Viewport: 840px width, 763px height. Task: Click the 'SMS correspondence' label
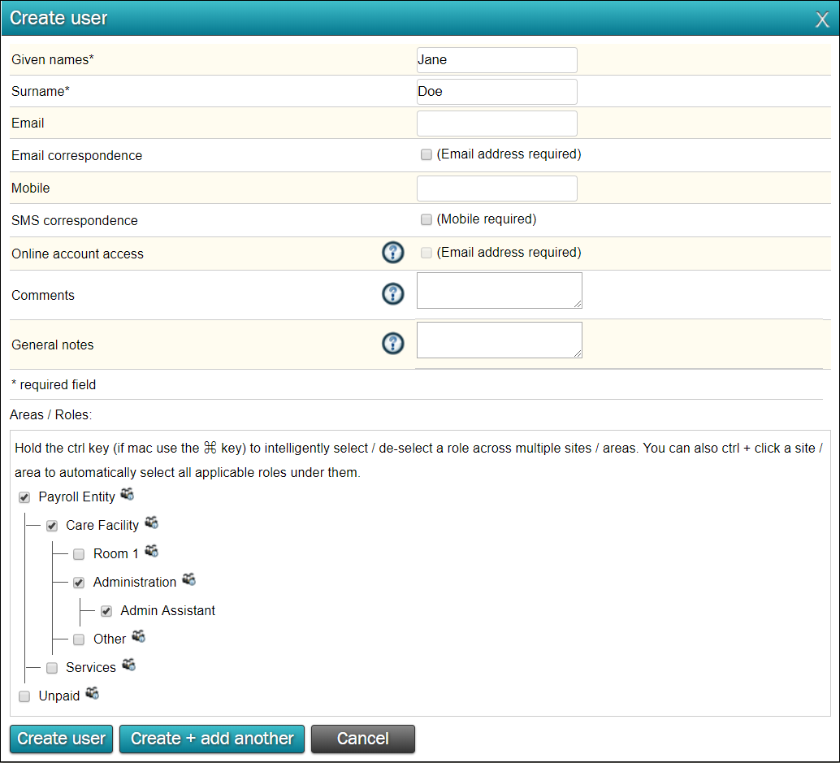[75, 220]
